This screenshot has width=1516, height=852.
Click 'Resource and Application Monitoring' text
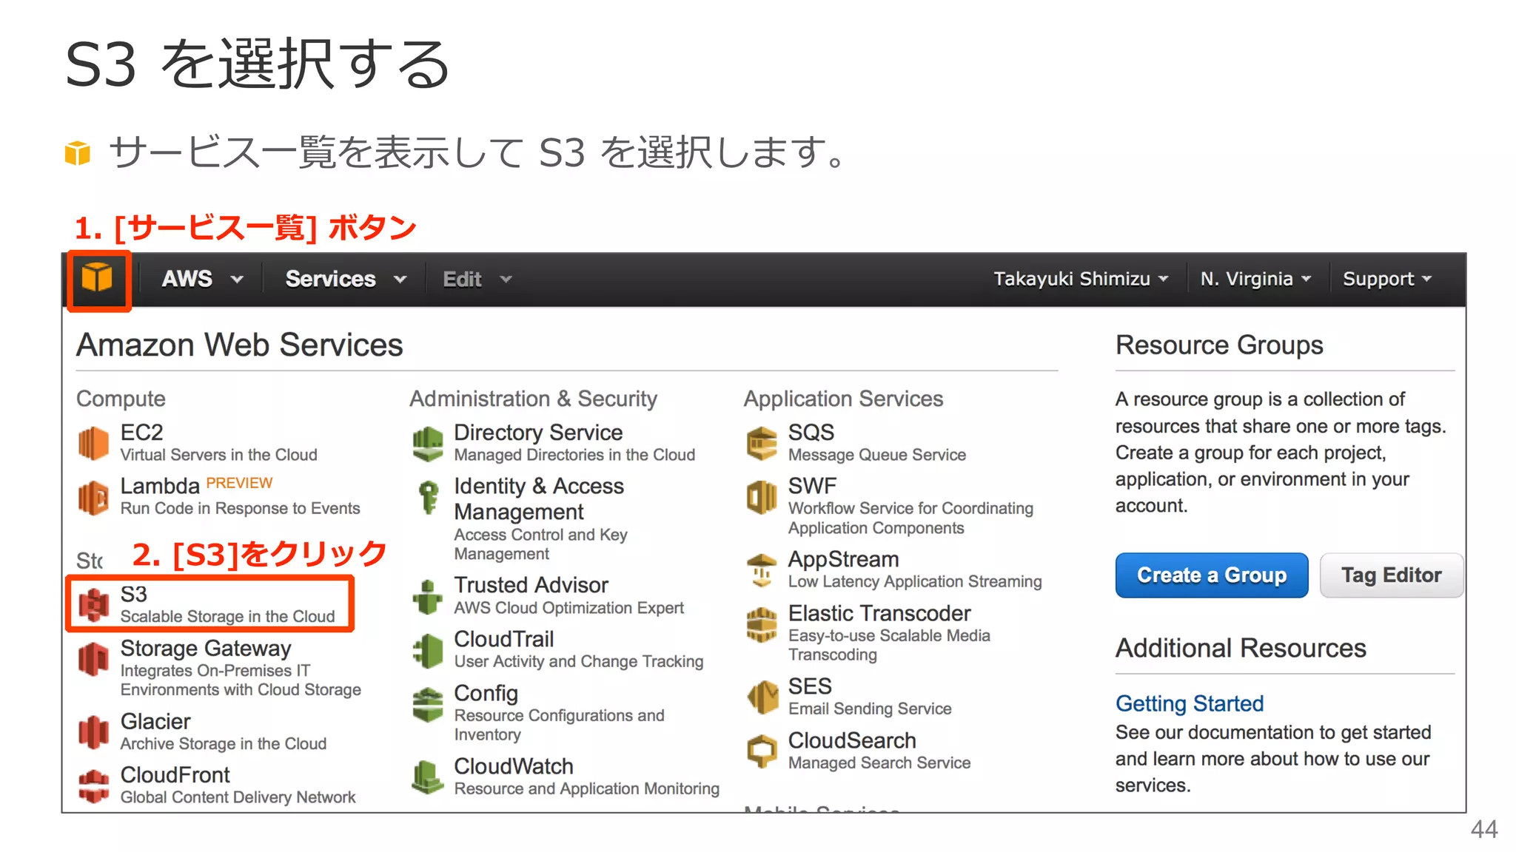pos(587,789)
